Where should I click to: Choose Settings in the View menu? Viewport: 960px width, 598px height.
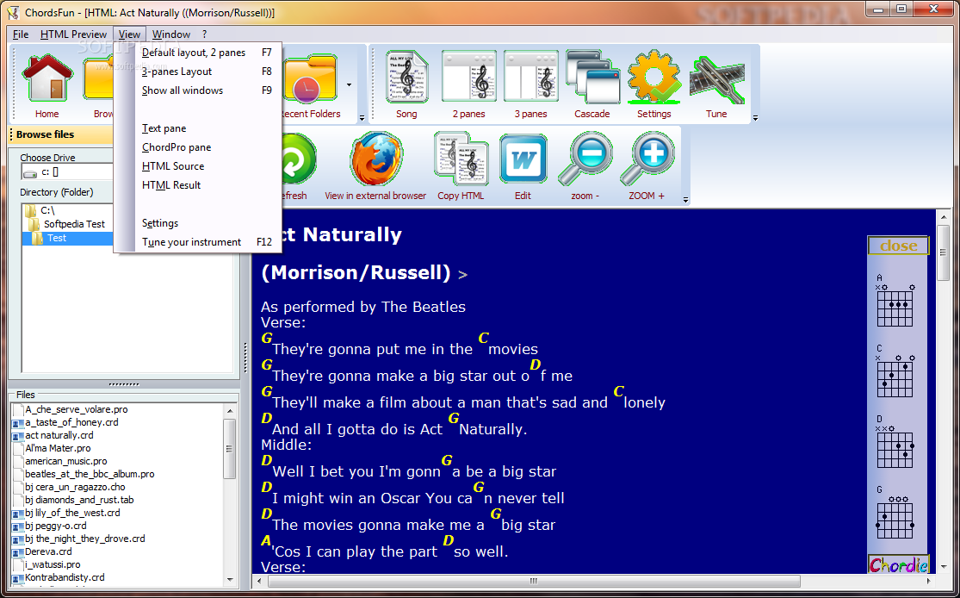click(197, 224)
